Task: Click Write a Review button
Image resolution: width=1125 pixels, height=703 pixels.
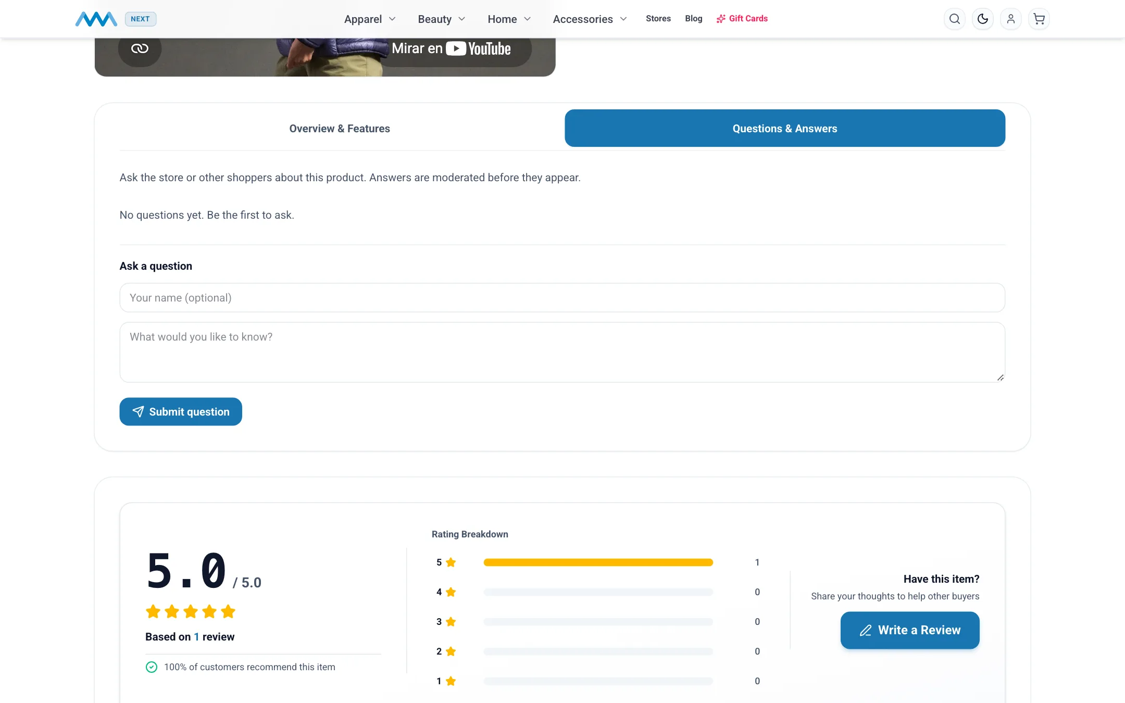Action: [909, 630]
